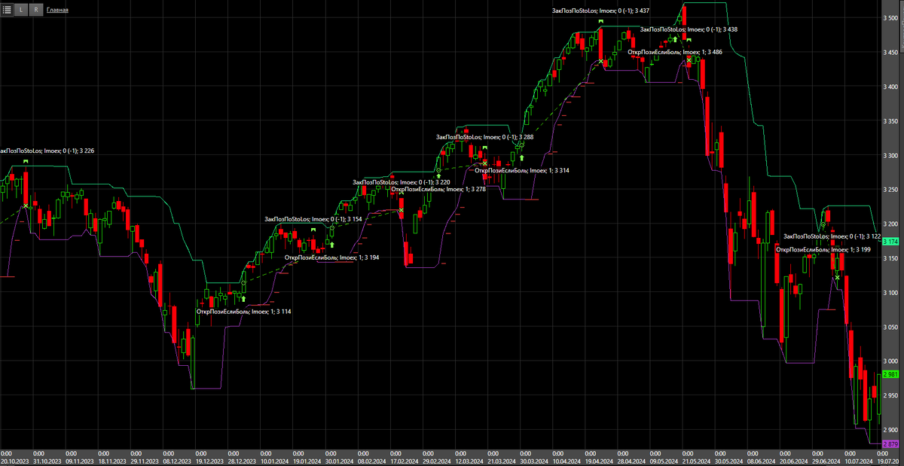The width and height of the screenshot is (904, 466).
Task: Select green flag marker under 3 226 label
Action: tap(26, 162)
